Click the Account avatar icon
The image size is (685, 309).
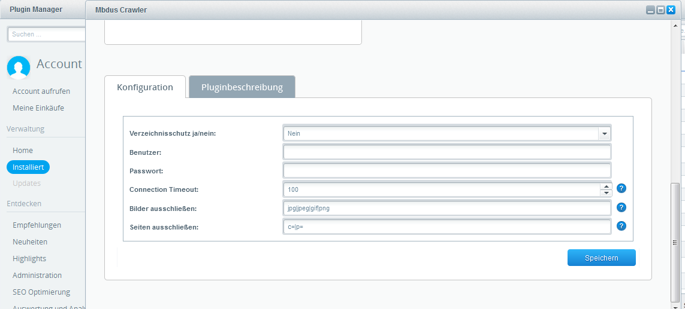(19, 67)
